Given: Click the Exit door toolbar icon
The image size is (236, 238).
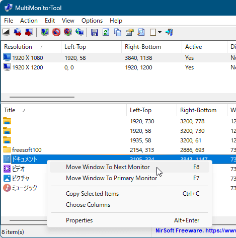Looking at the screenshot, I should coord(169,32).
